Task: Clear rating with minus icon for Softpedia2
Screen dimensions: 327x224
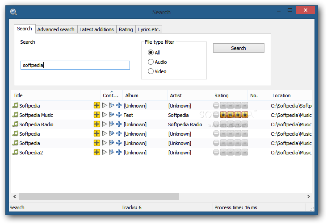Action: 216,152
